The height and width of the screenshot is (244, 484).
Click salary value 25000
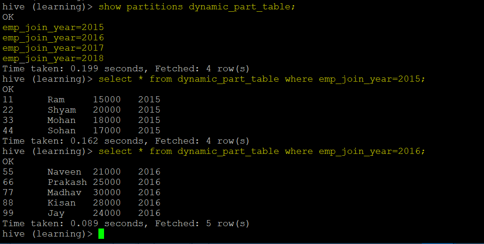tap(107, 183)
